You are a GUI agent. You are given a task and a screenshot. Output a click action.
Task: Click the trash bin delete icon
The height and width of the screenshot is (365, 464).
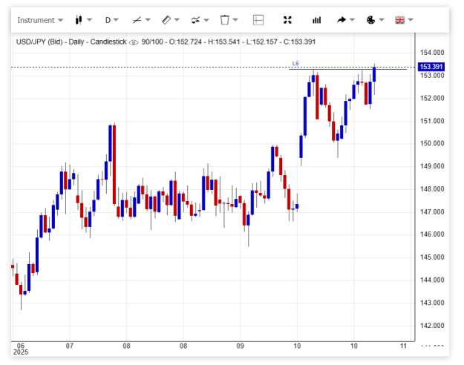[x=225, y=20]
